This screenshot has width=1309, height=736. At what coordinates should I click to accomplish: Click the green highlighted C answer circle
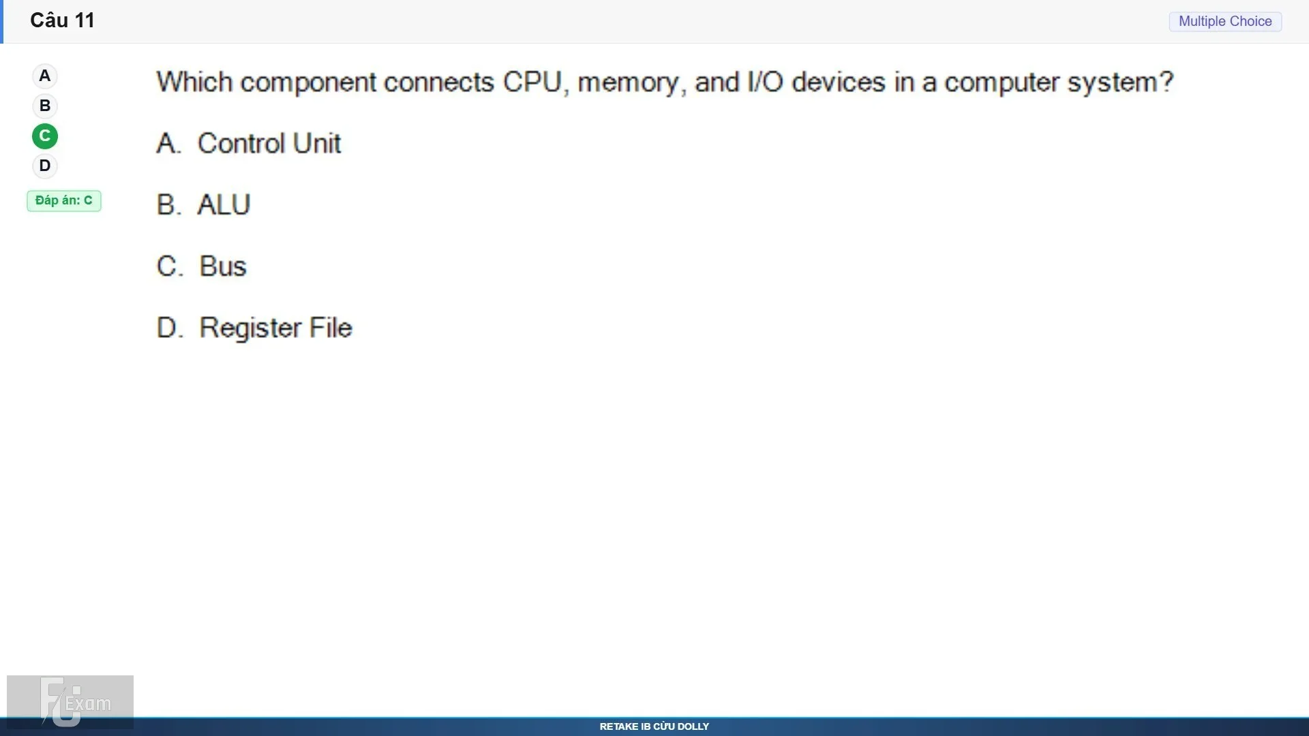(x=45, y=136)
